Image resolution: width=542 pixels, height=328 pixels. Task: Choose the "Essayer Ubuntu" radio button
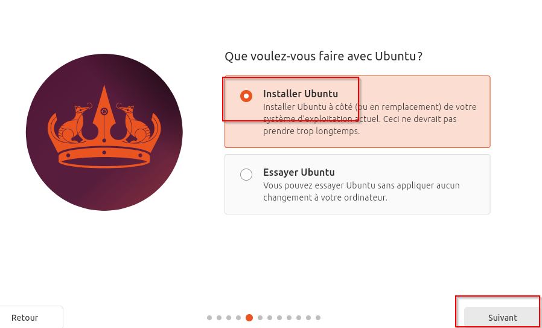(246, 175)
